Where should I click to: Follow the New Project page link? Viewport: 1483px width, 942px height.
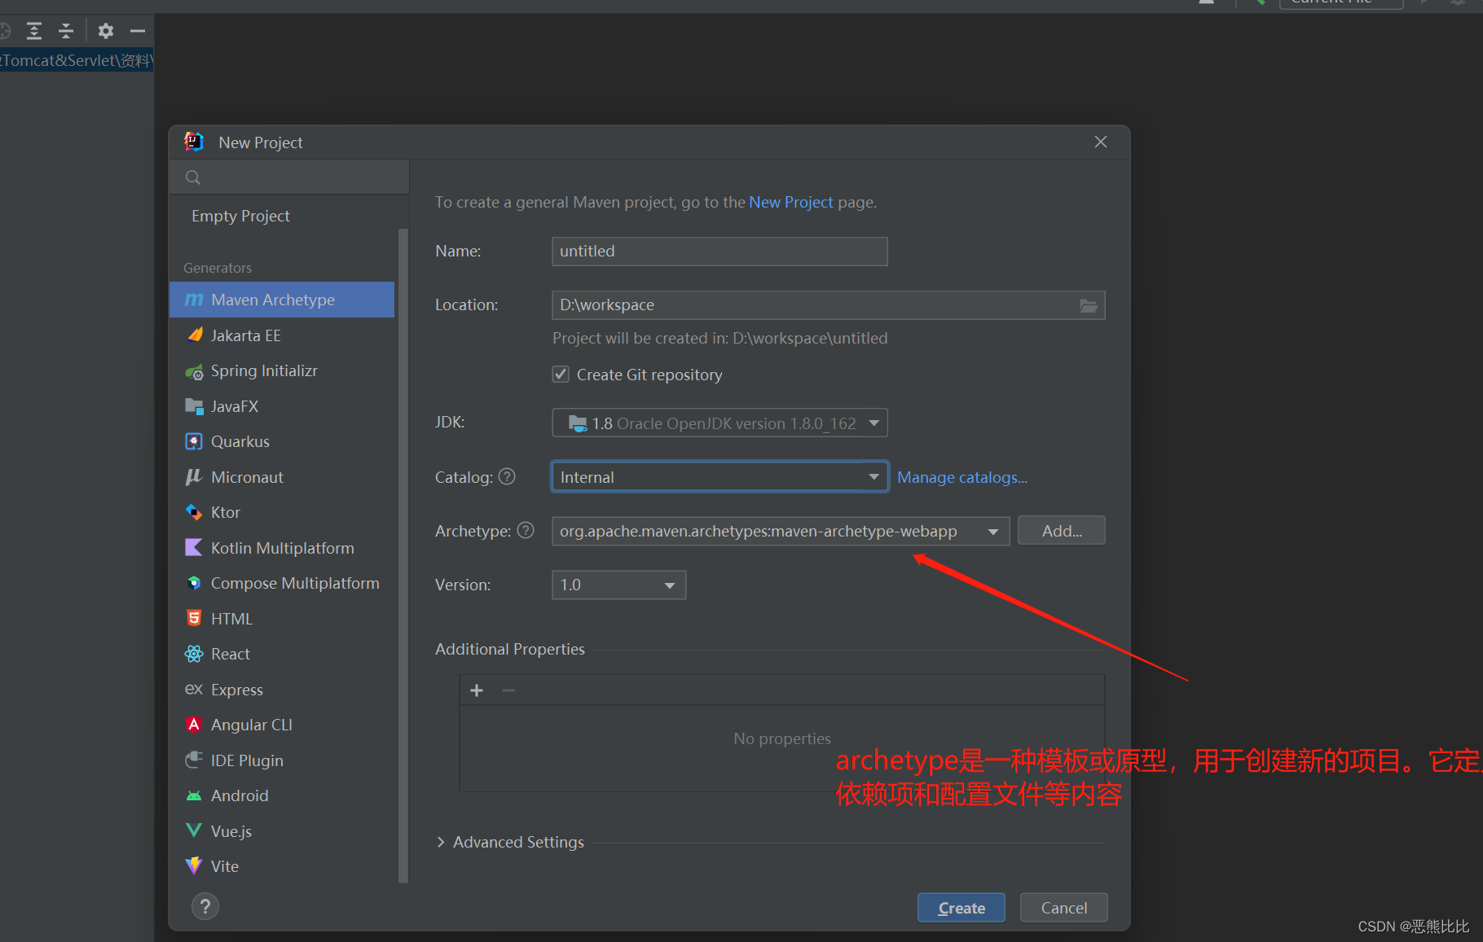point(790,202)
